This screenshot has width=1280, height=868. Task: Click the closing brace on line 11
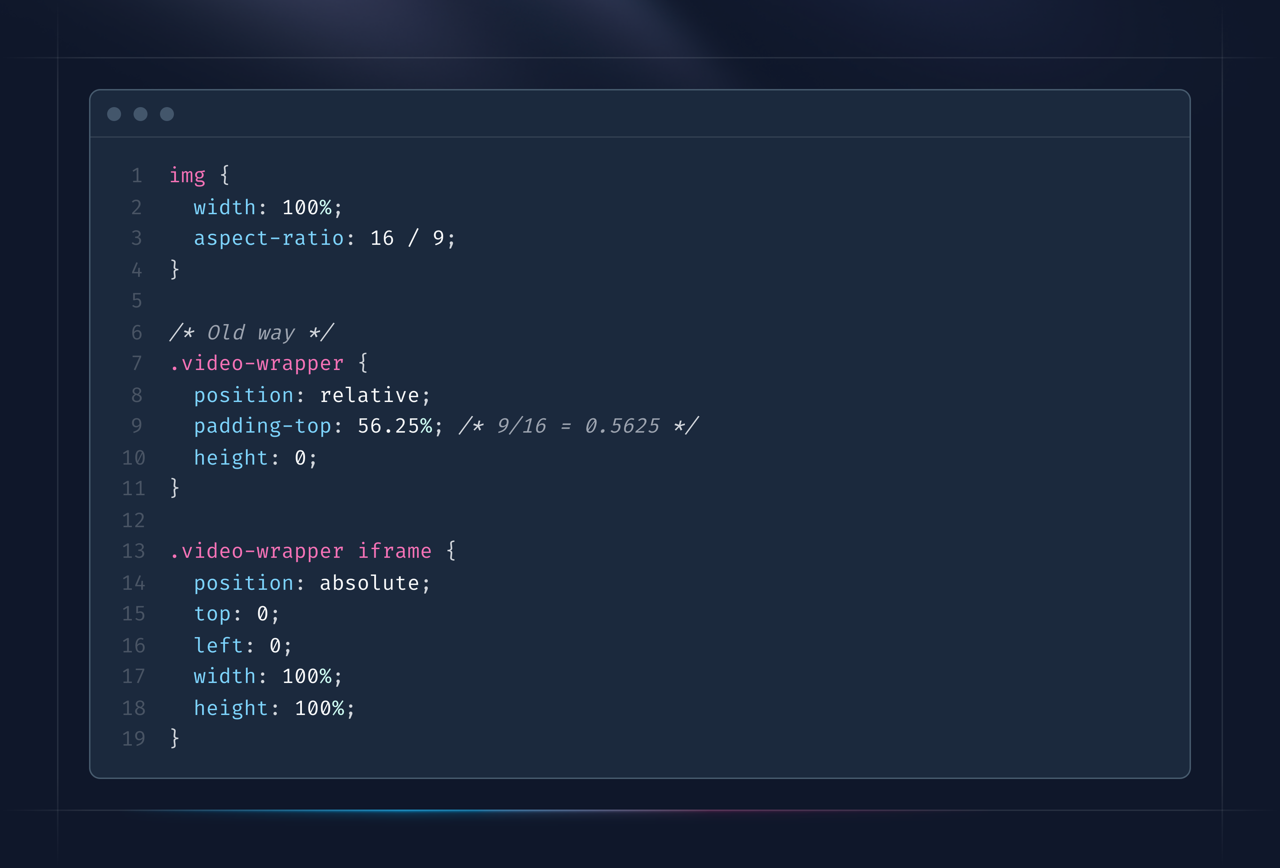point(175,489)
